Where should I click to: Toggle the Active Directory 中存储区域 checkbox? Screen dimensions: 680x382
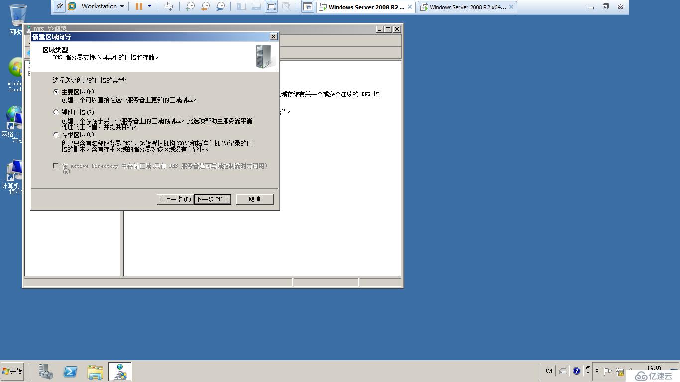[56, 166]
